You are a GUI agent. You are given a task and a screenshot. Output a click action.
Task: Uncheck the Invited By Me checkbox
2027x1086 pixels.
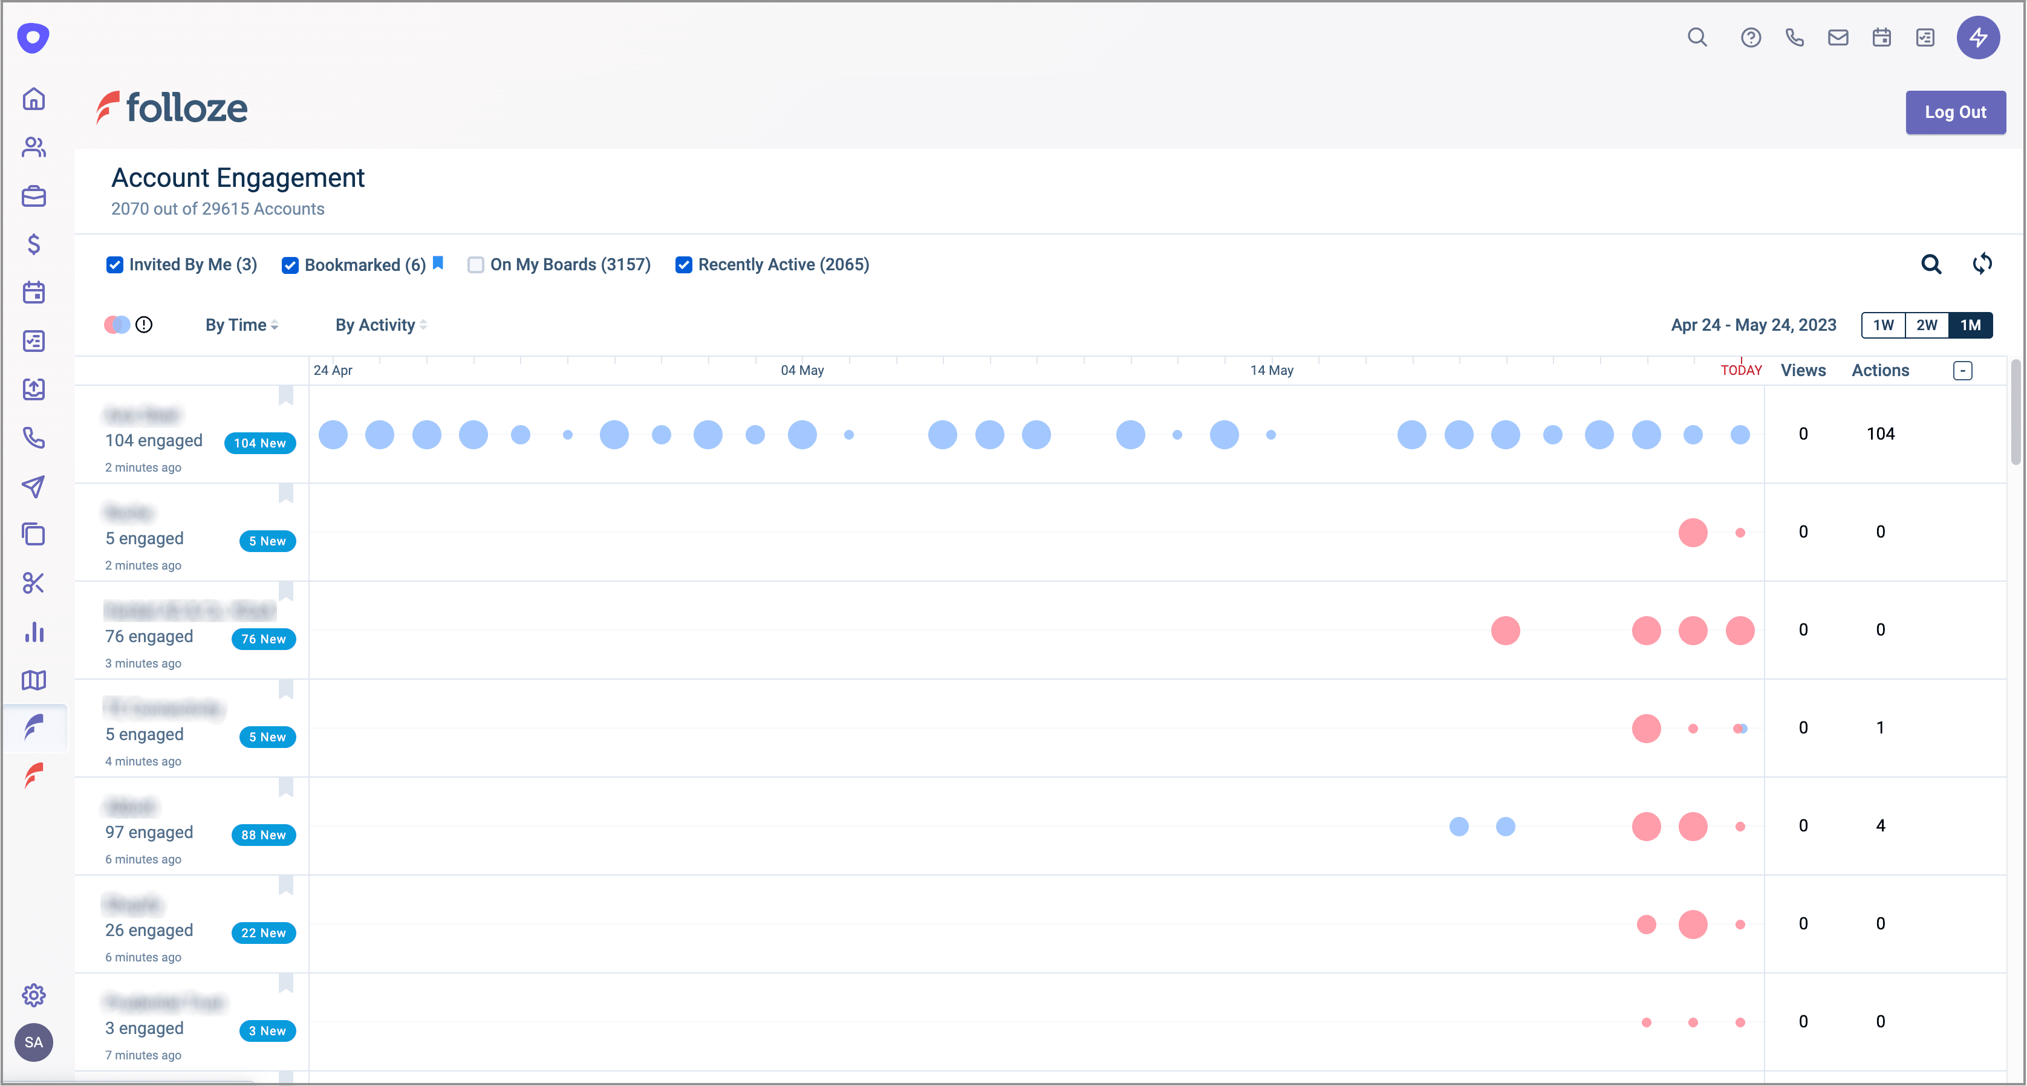115,264
